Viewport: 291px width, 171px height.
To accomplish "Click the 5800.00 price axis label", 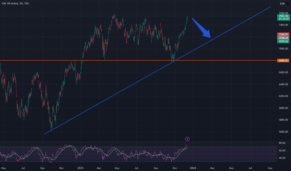I will coord(284,120).
